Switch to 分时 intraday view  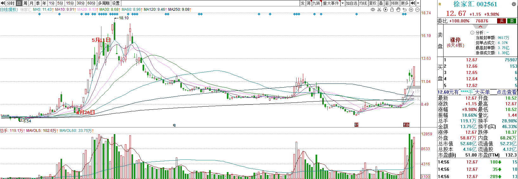point(10,3)
